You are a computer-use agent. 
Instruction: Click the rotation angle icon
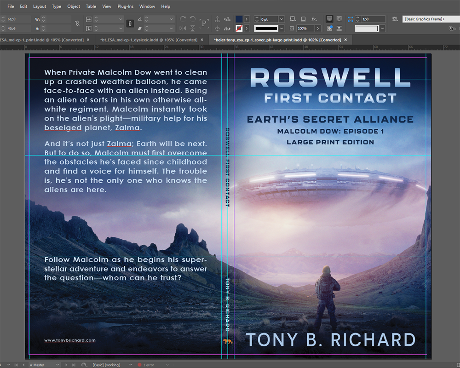pyautogui.click(x=140, y=19)
